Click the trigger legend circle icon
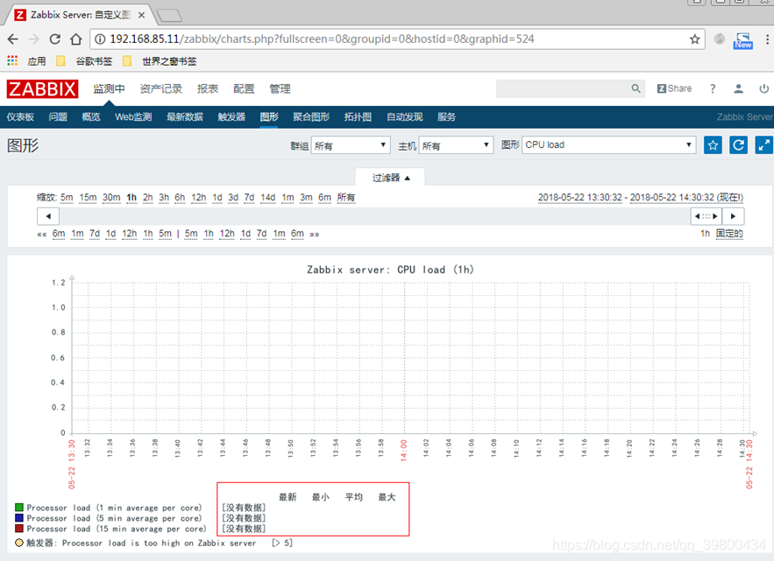The height and width of the screenshot is (561, 774). pos(19,543)
